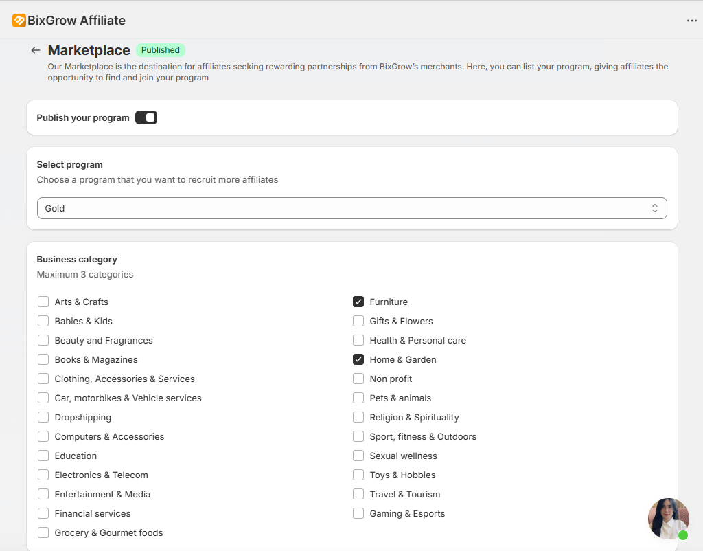Click the Published status badge
This screenshot has width=703, height=551.
(161, 50)
